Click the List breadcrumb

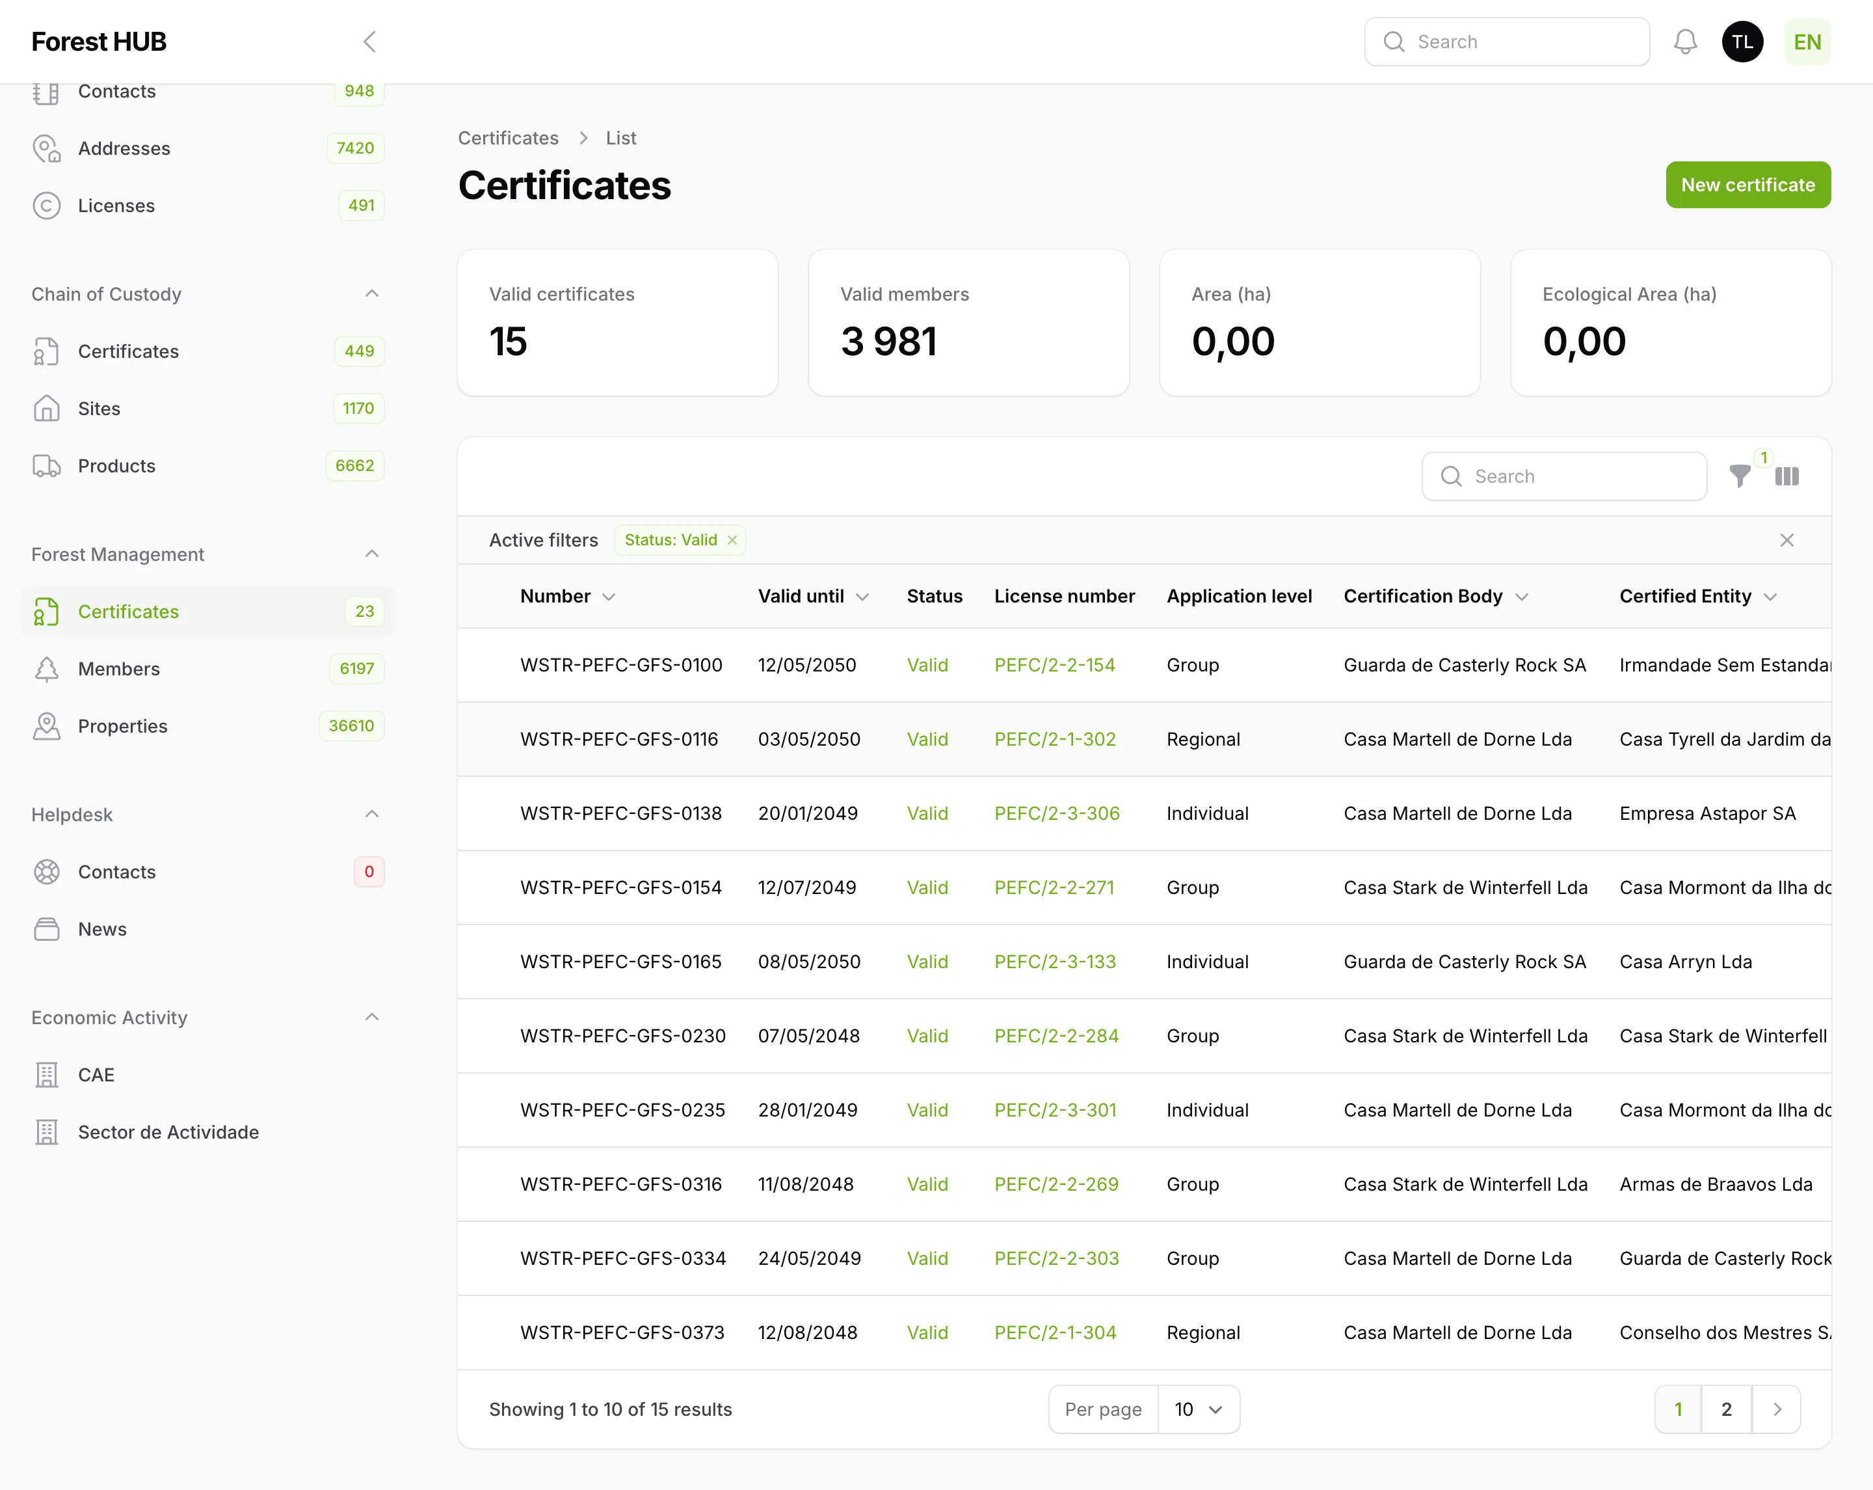click(x=621, y=138)
